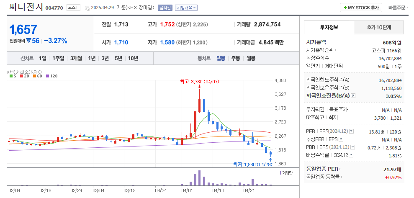Click the current price 1,657
The width and height of the screenshot is (414, 198).
[23, 30]
